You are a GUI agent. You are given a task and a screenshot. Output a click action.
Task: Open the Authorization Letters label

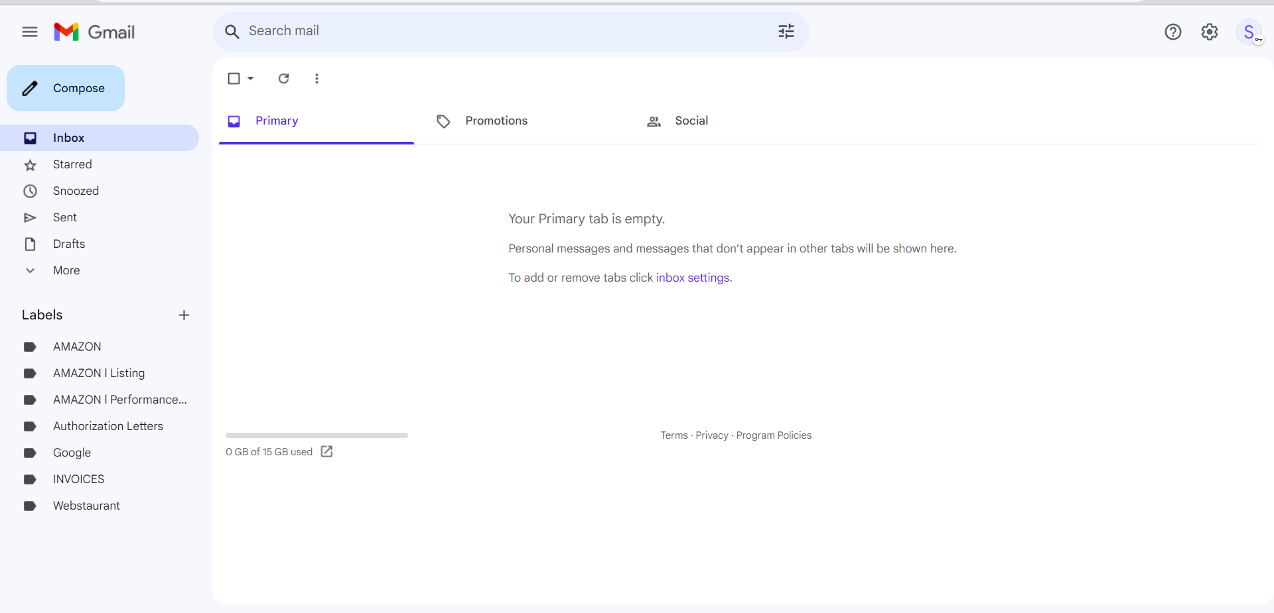pyautogui.click(x=100, y=426)
